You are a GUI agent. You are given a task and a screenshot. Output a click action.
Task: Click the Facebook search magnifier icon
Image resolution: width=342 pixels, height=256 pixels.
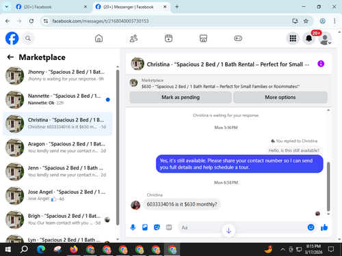tap(28, 38)
